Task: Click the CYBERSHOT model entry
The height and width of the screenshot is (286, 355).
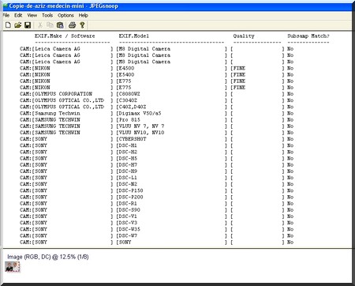Action: coord(133,139)
